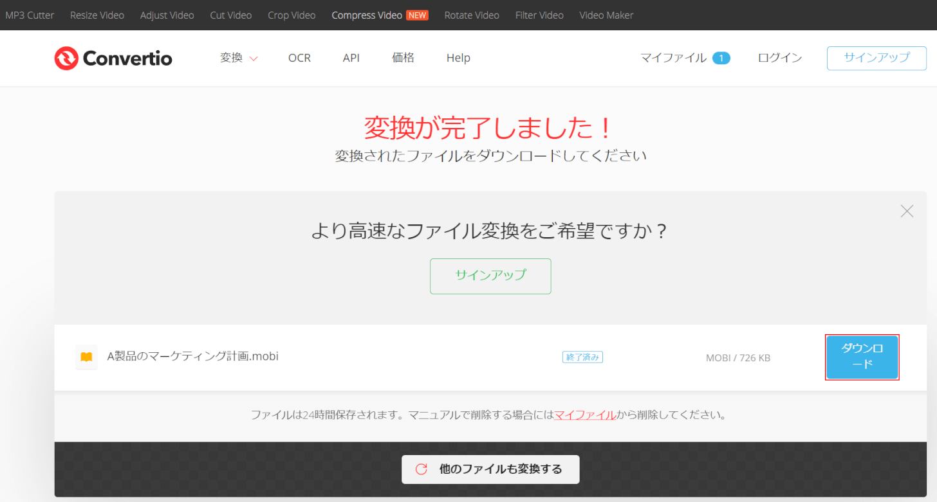Click the MOBI / 726 KB file size label
Screen dimensions: 937x502
point(738,357)
